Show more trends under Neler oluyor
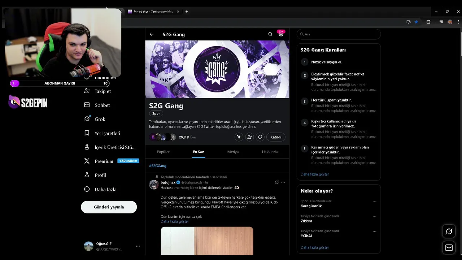Viewport: 462px width, 260px height. tap(315, 247)
